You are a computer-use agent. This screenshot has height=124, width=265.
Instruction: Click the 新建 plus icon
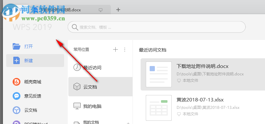17,61
